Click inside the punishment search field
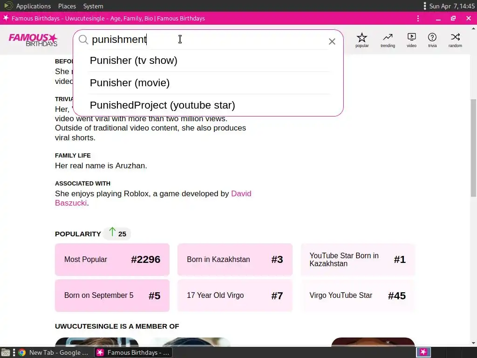 coord(208,40)
